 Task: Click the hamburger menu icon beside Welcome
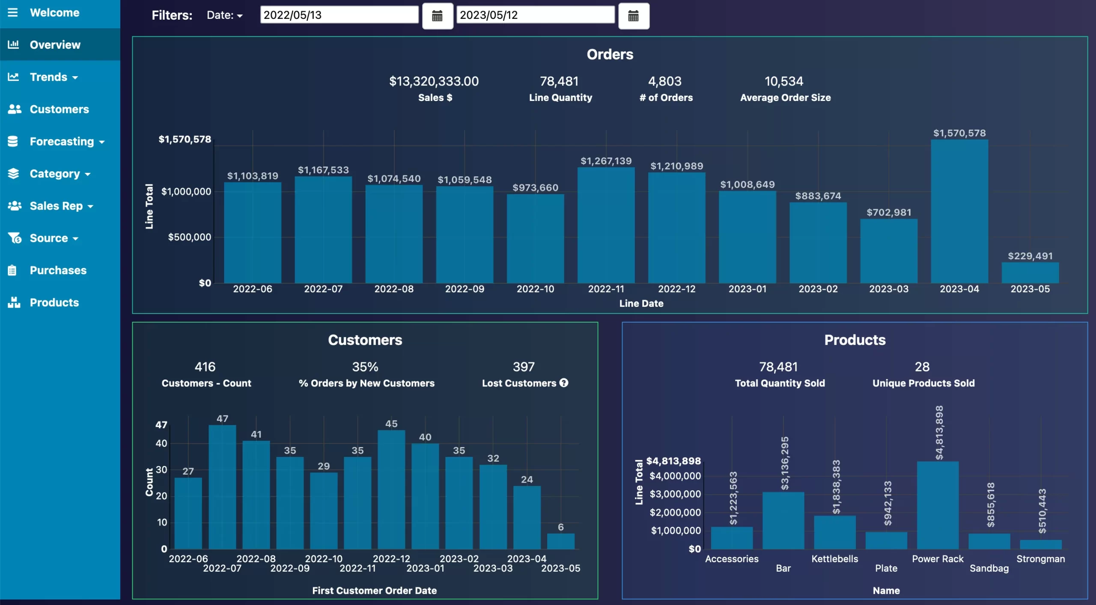13,12
